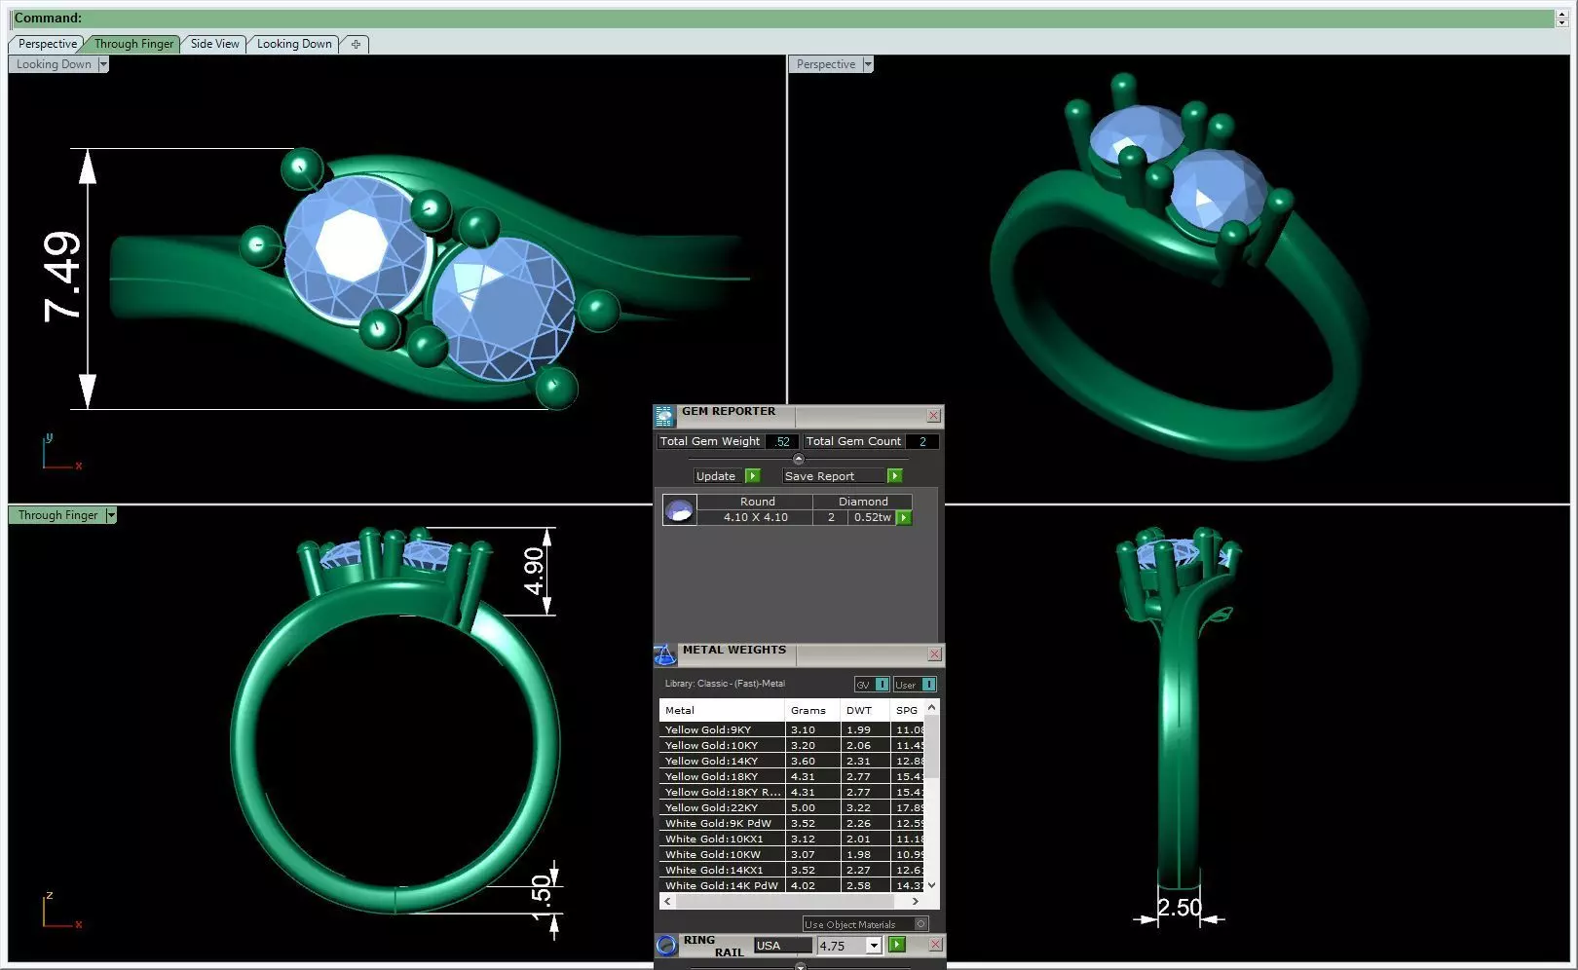Select the round diamond gem thumbnail
The width and height of the screenshot is (1578, 970).
(x=679, y=509)
